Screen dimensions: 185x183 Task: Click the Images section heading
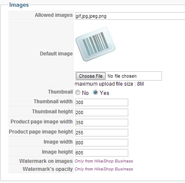click(19, 5)
